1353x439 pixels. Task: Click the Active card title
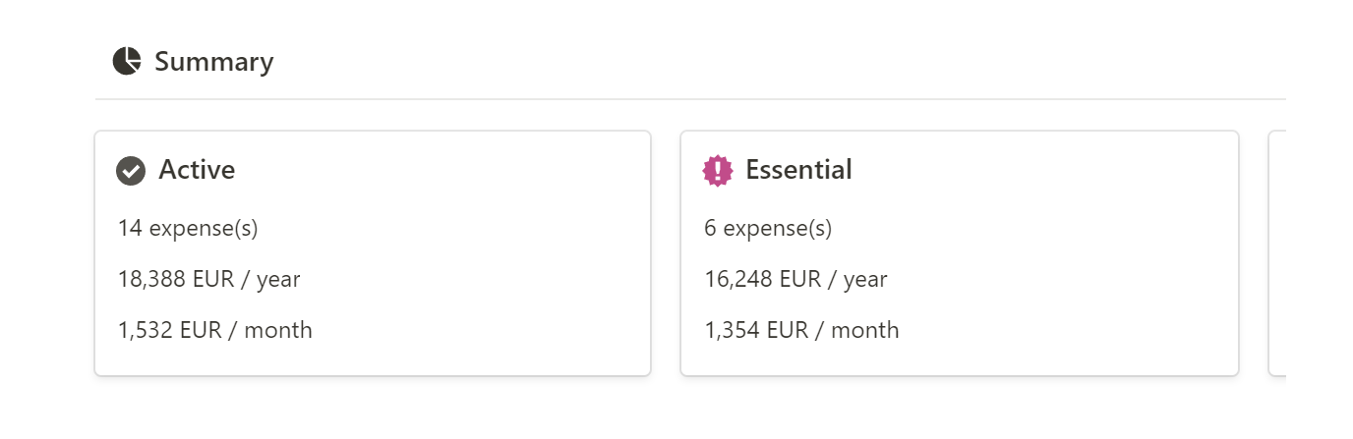197,170
